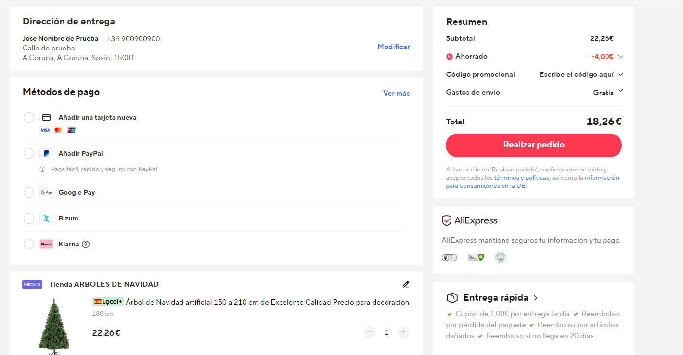Click the Mastercard logo
Screen dimensions: 683x355
(x=58, y=130)
